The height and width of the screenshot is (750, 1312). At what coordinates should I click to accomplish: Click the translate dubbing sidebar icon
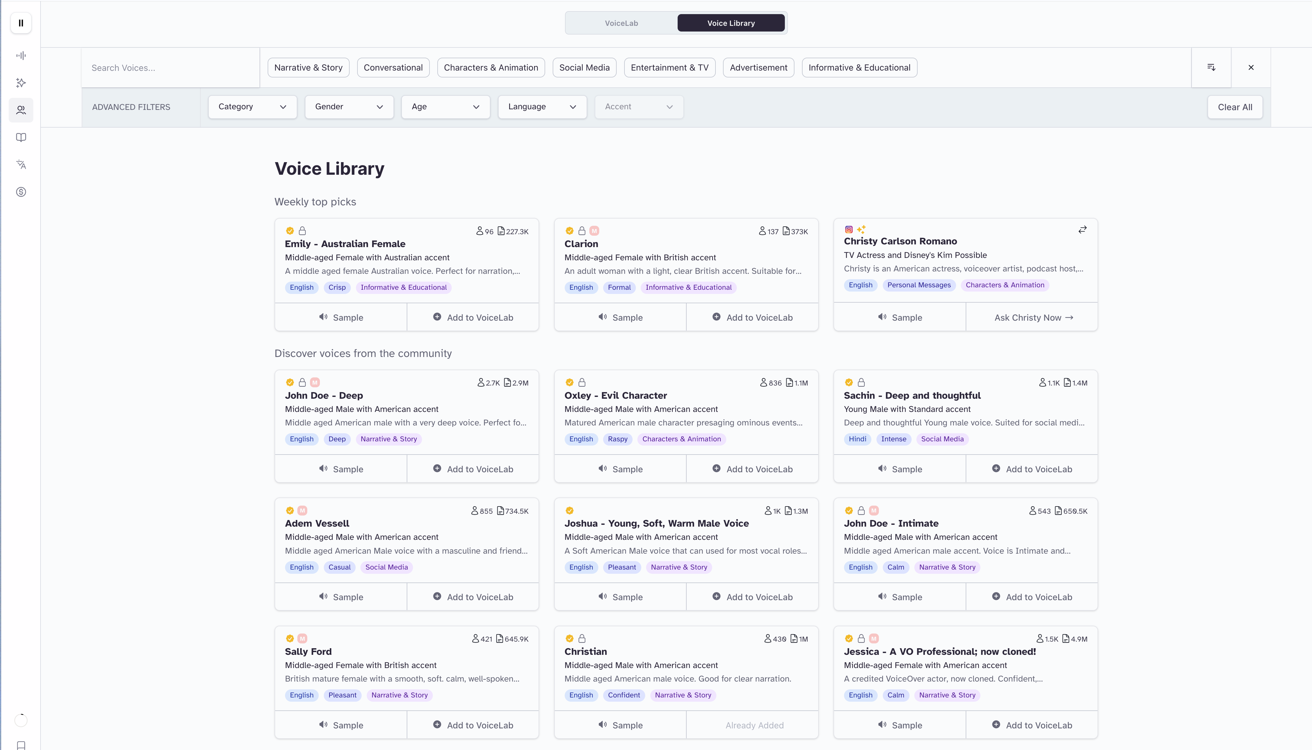(x=21, y=165)
